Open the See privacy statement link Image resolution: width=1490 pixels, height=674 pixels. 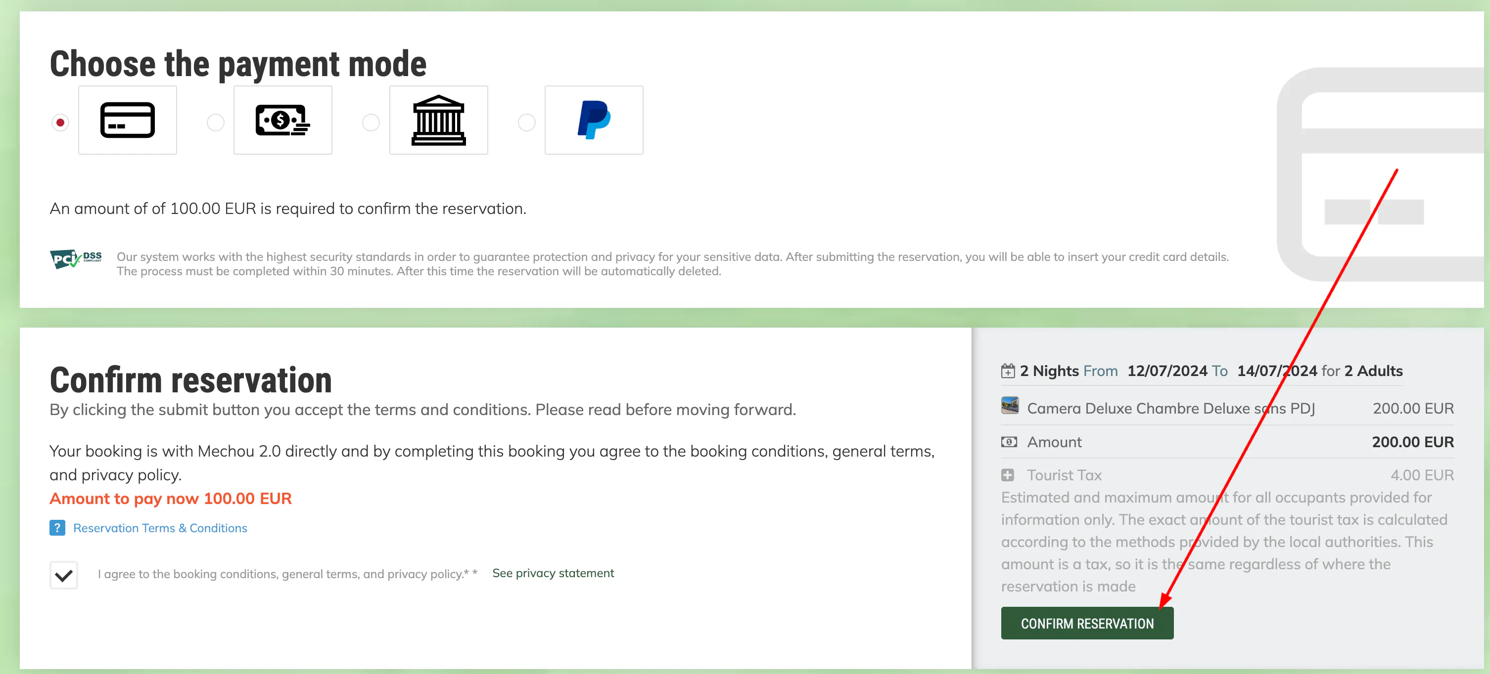pyautogui.click(x=553, y=573)
